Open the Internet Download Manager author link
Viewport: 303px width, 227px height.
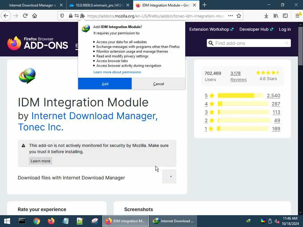coord(88,121)
